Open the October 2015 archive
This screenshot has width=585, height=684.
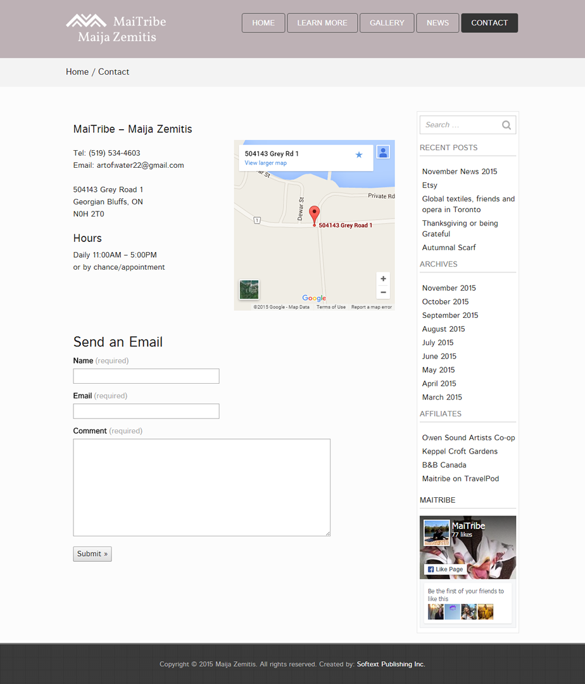pos(445,301)
